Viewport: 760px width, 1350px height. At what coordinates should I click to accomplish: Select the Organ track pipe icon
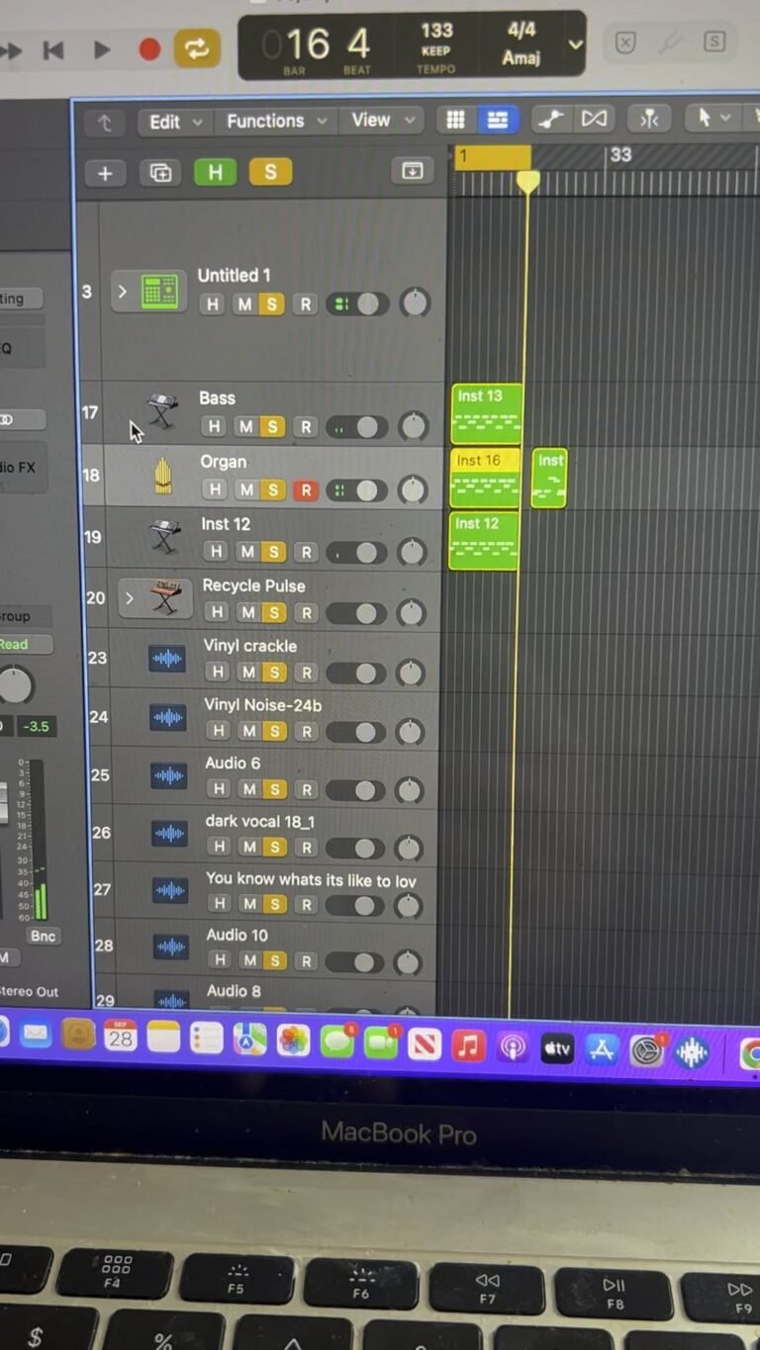(162, 476)
